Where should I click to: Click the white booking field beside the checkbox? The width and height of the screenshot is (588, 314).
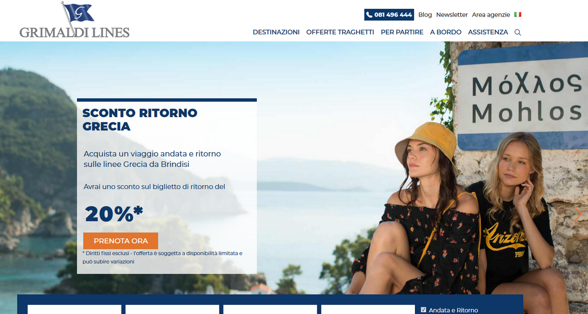tap(368, 309)
